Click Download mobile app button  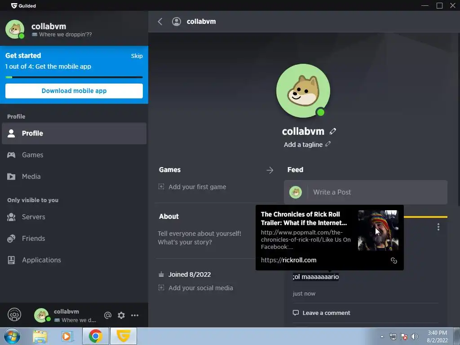point(74,91)
